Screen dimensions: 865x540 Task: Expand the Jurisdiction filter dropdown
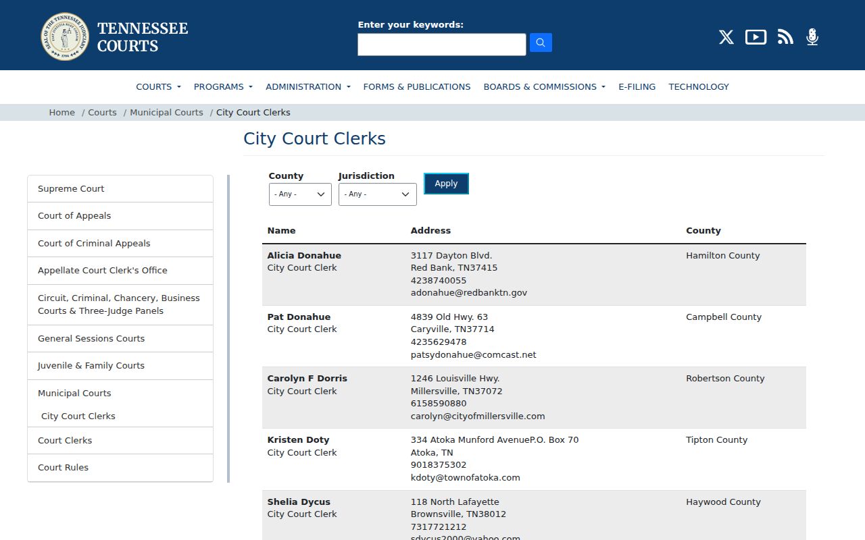tap(378, 194)
